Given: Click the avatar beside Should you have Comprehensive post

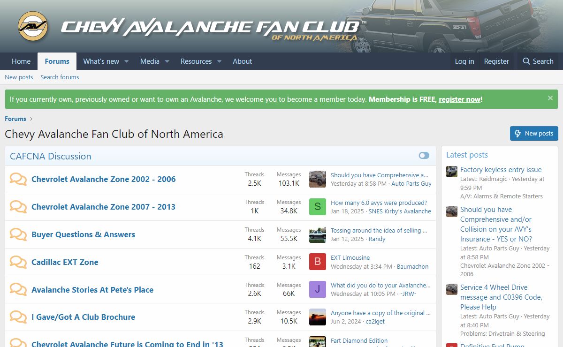Looking at the screenshot, I should tap(452, 211).
